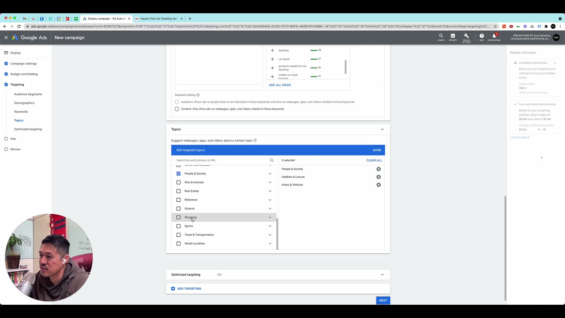Open the Reports icon in header
This screenshot has height=318, width=565.
[453, 36]
